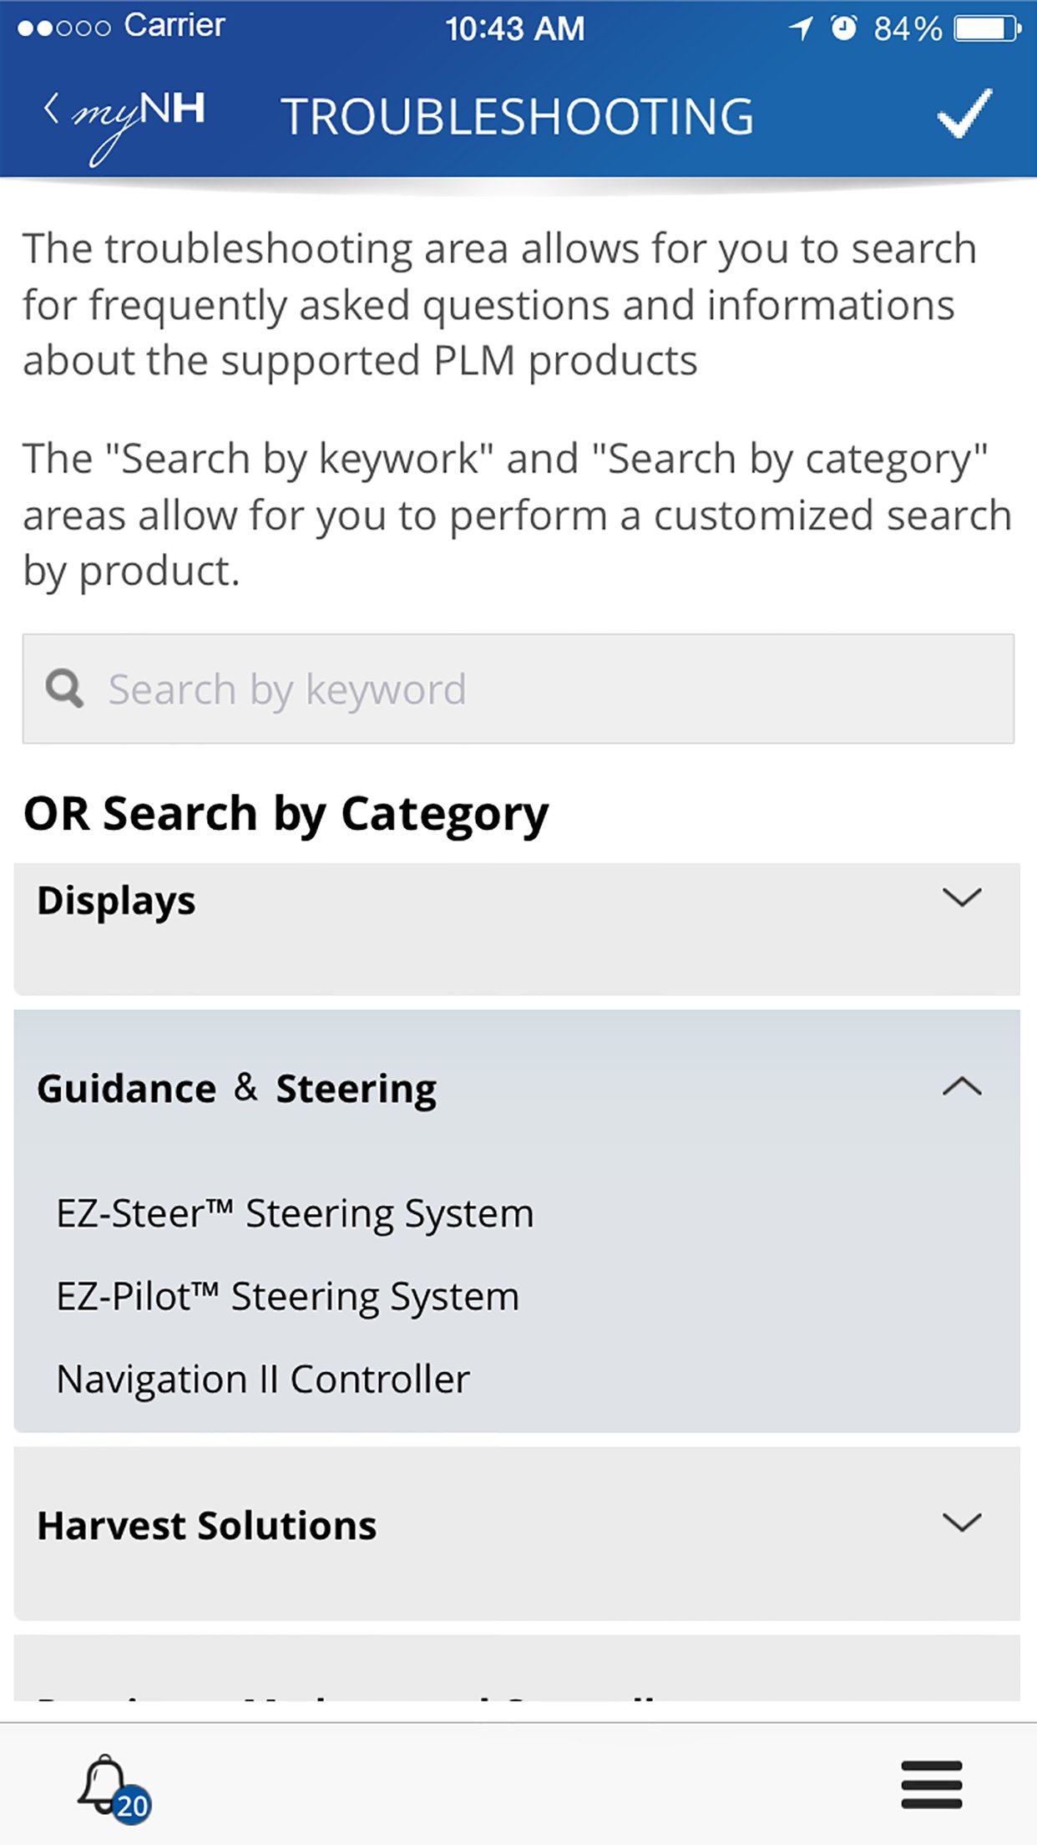The height and width of the screenshot is (1845, 1037).
Task: Open Navigation II Controller
Action: click(x=263, y=1379)
